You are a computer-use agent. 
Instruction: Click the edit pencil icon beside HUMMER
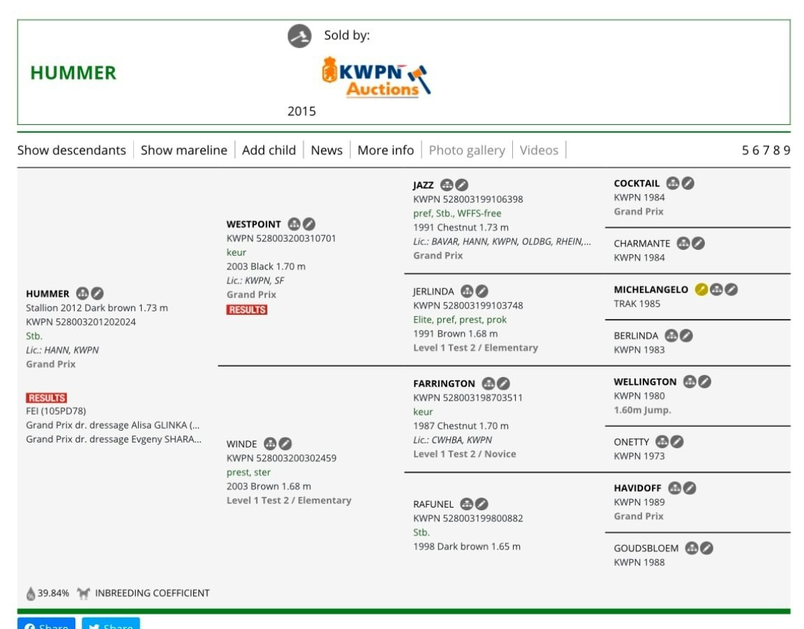[x=98, y=294]
